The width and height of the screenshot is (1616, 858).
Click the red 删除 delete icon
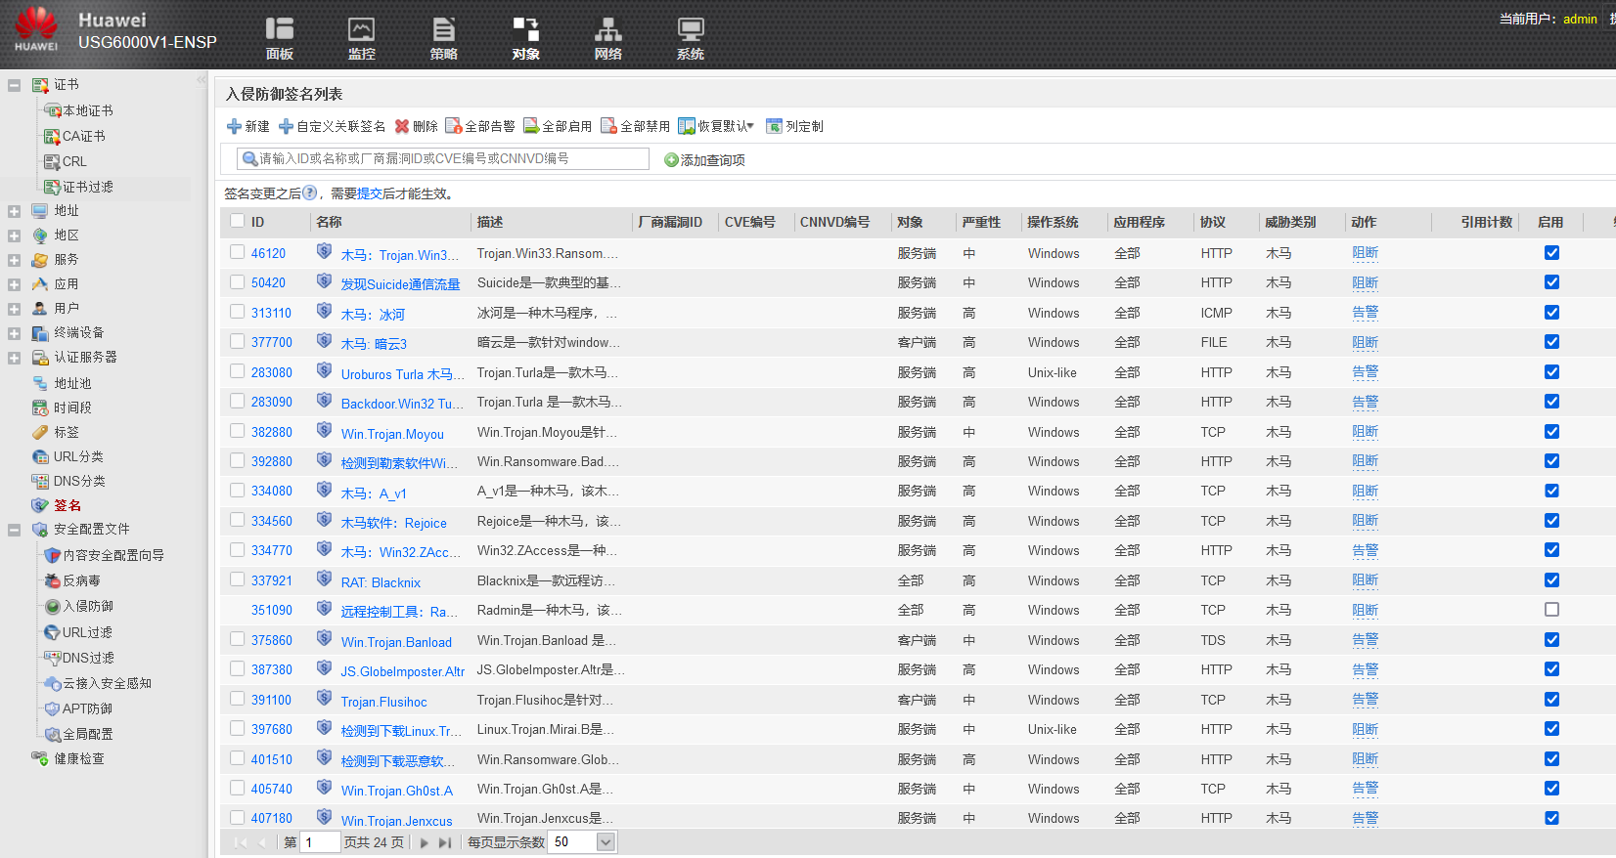tap(401, 126)
